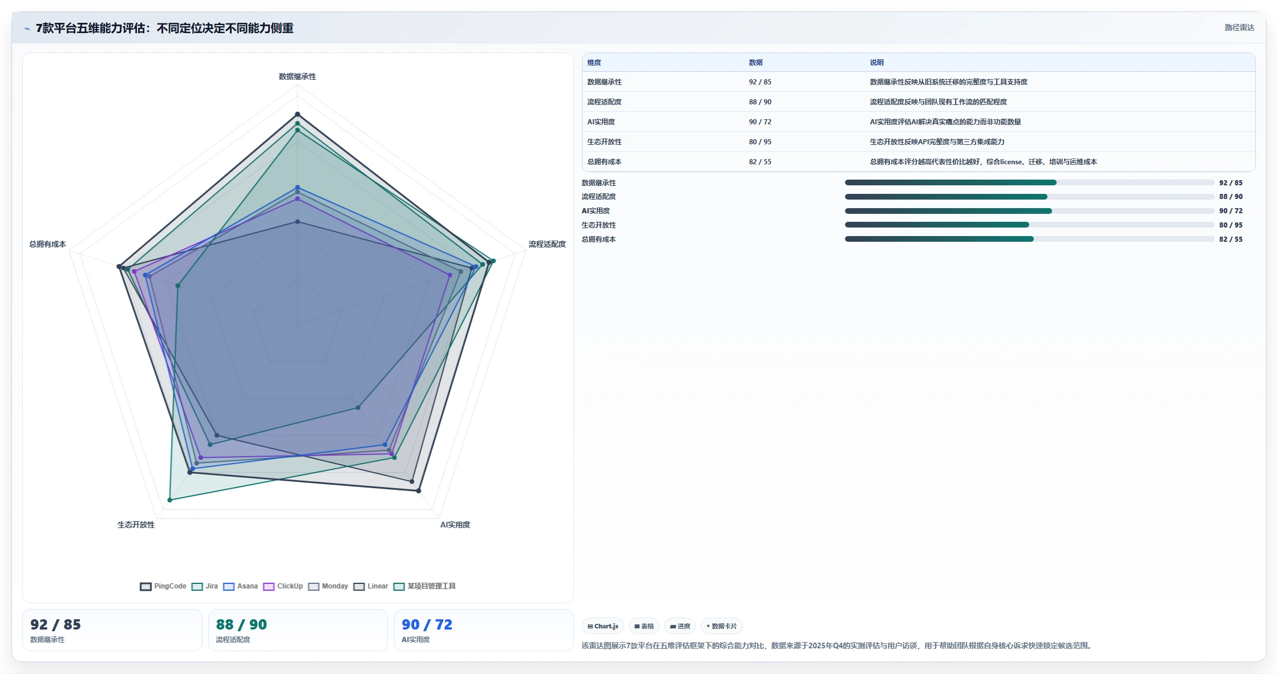
Task: Click the 总拥有成本 progress bar
Action: pyautogui.click(x=1029, y=239)
